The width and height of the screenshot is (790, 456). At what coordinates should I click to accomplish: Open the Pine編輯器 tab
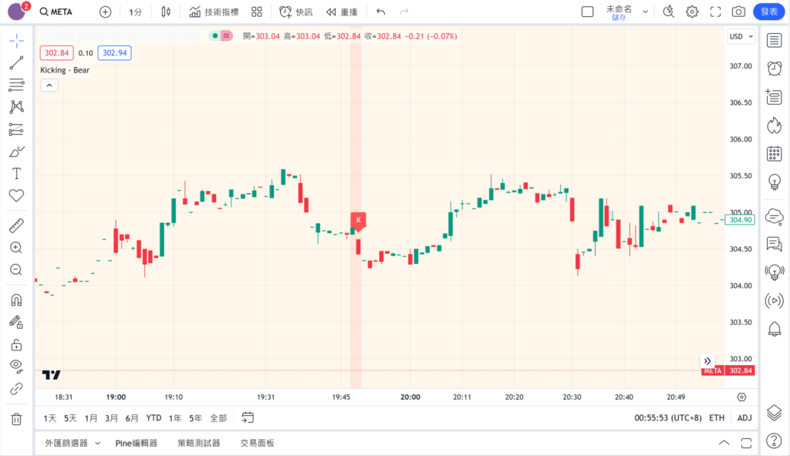point(137,443)
